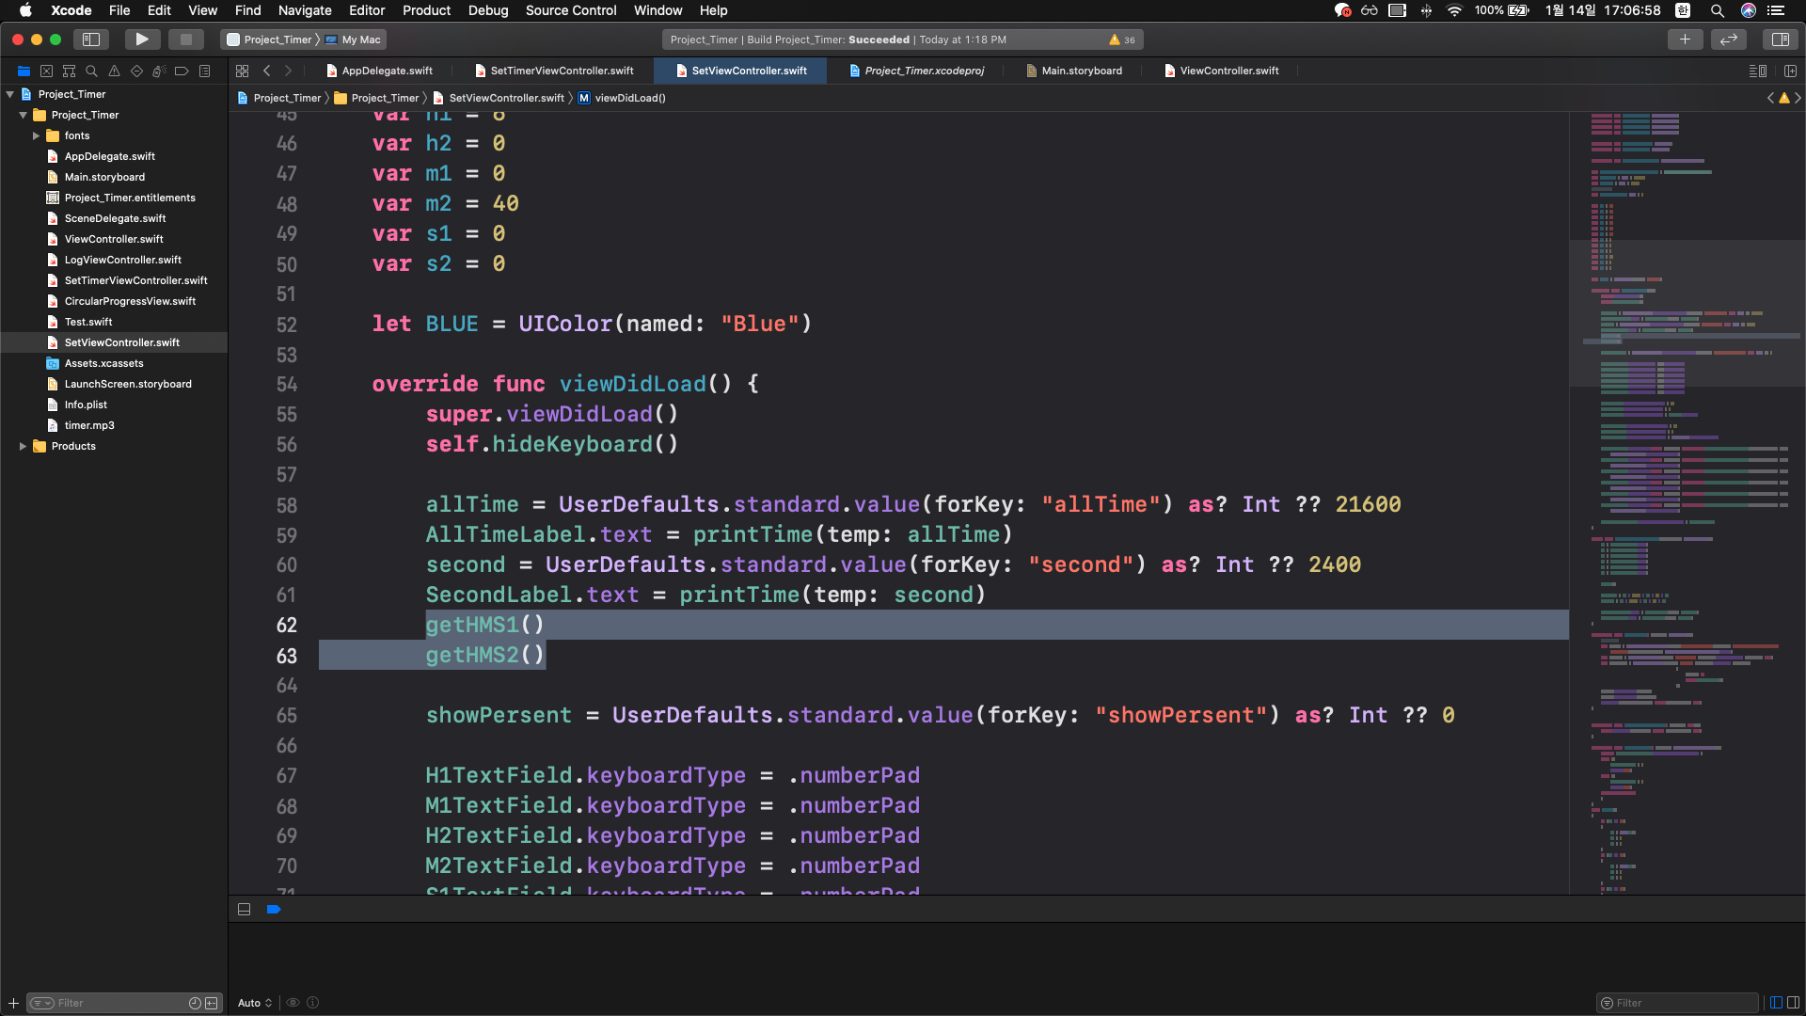Click the 36 warnings indicator
Viewport: 1806px width, 1016px height.
(1122, 40)
